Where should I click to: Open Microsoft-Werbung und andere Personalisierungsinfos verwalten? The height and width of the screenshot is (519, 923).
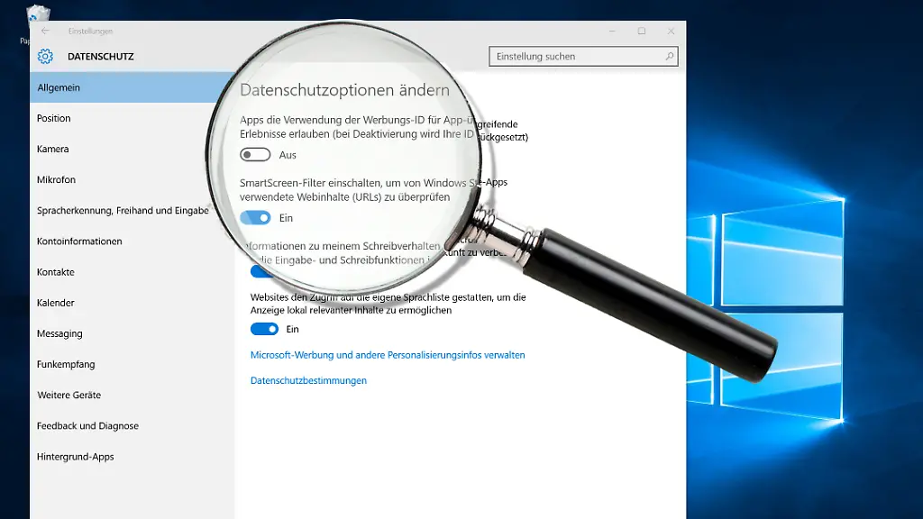pos(388,355)
